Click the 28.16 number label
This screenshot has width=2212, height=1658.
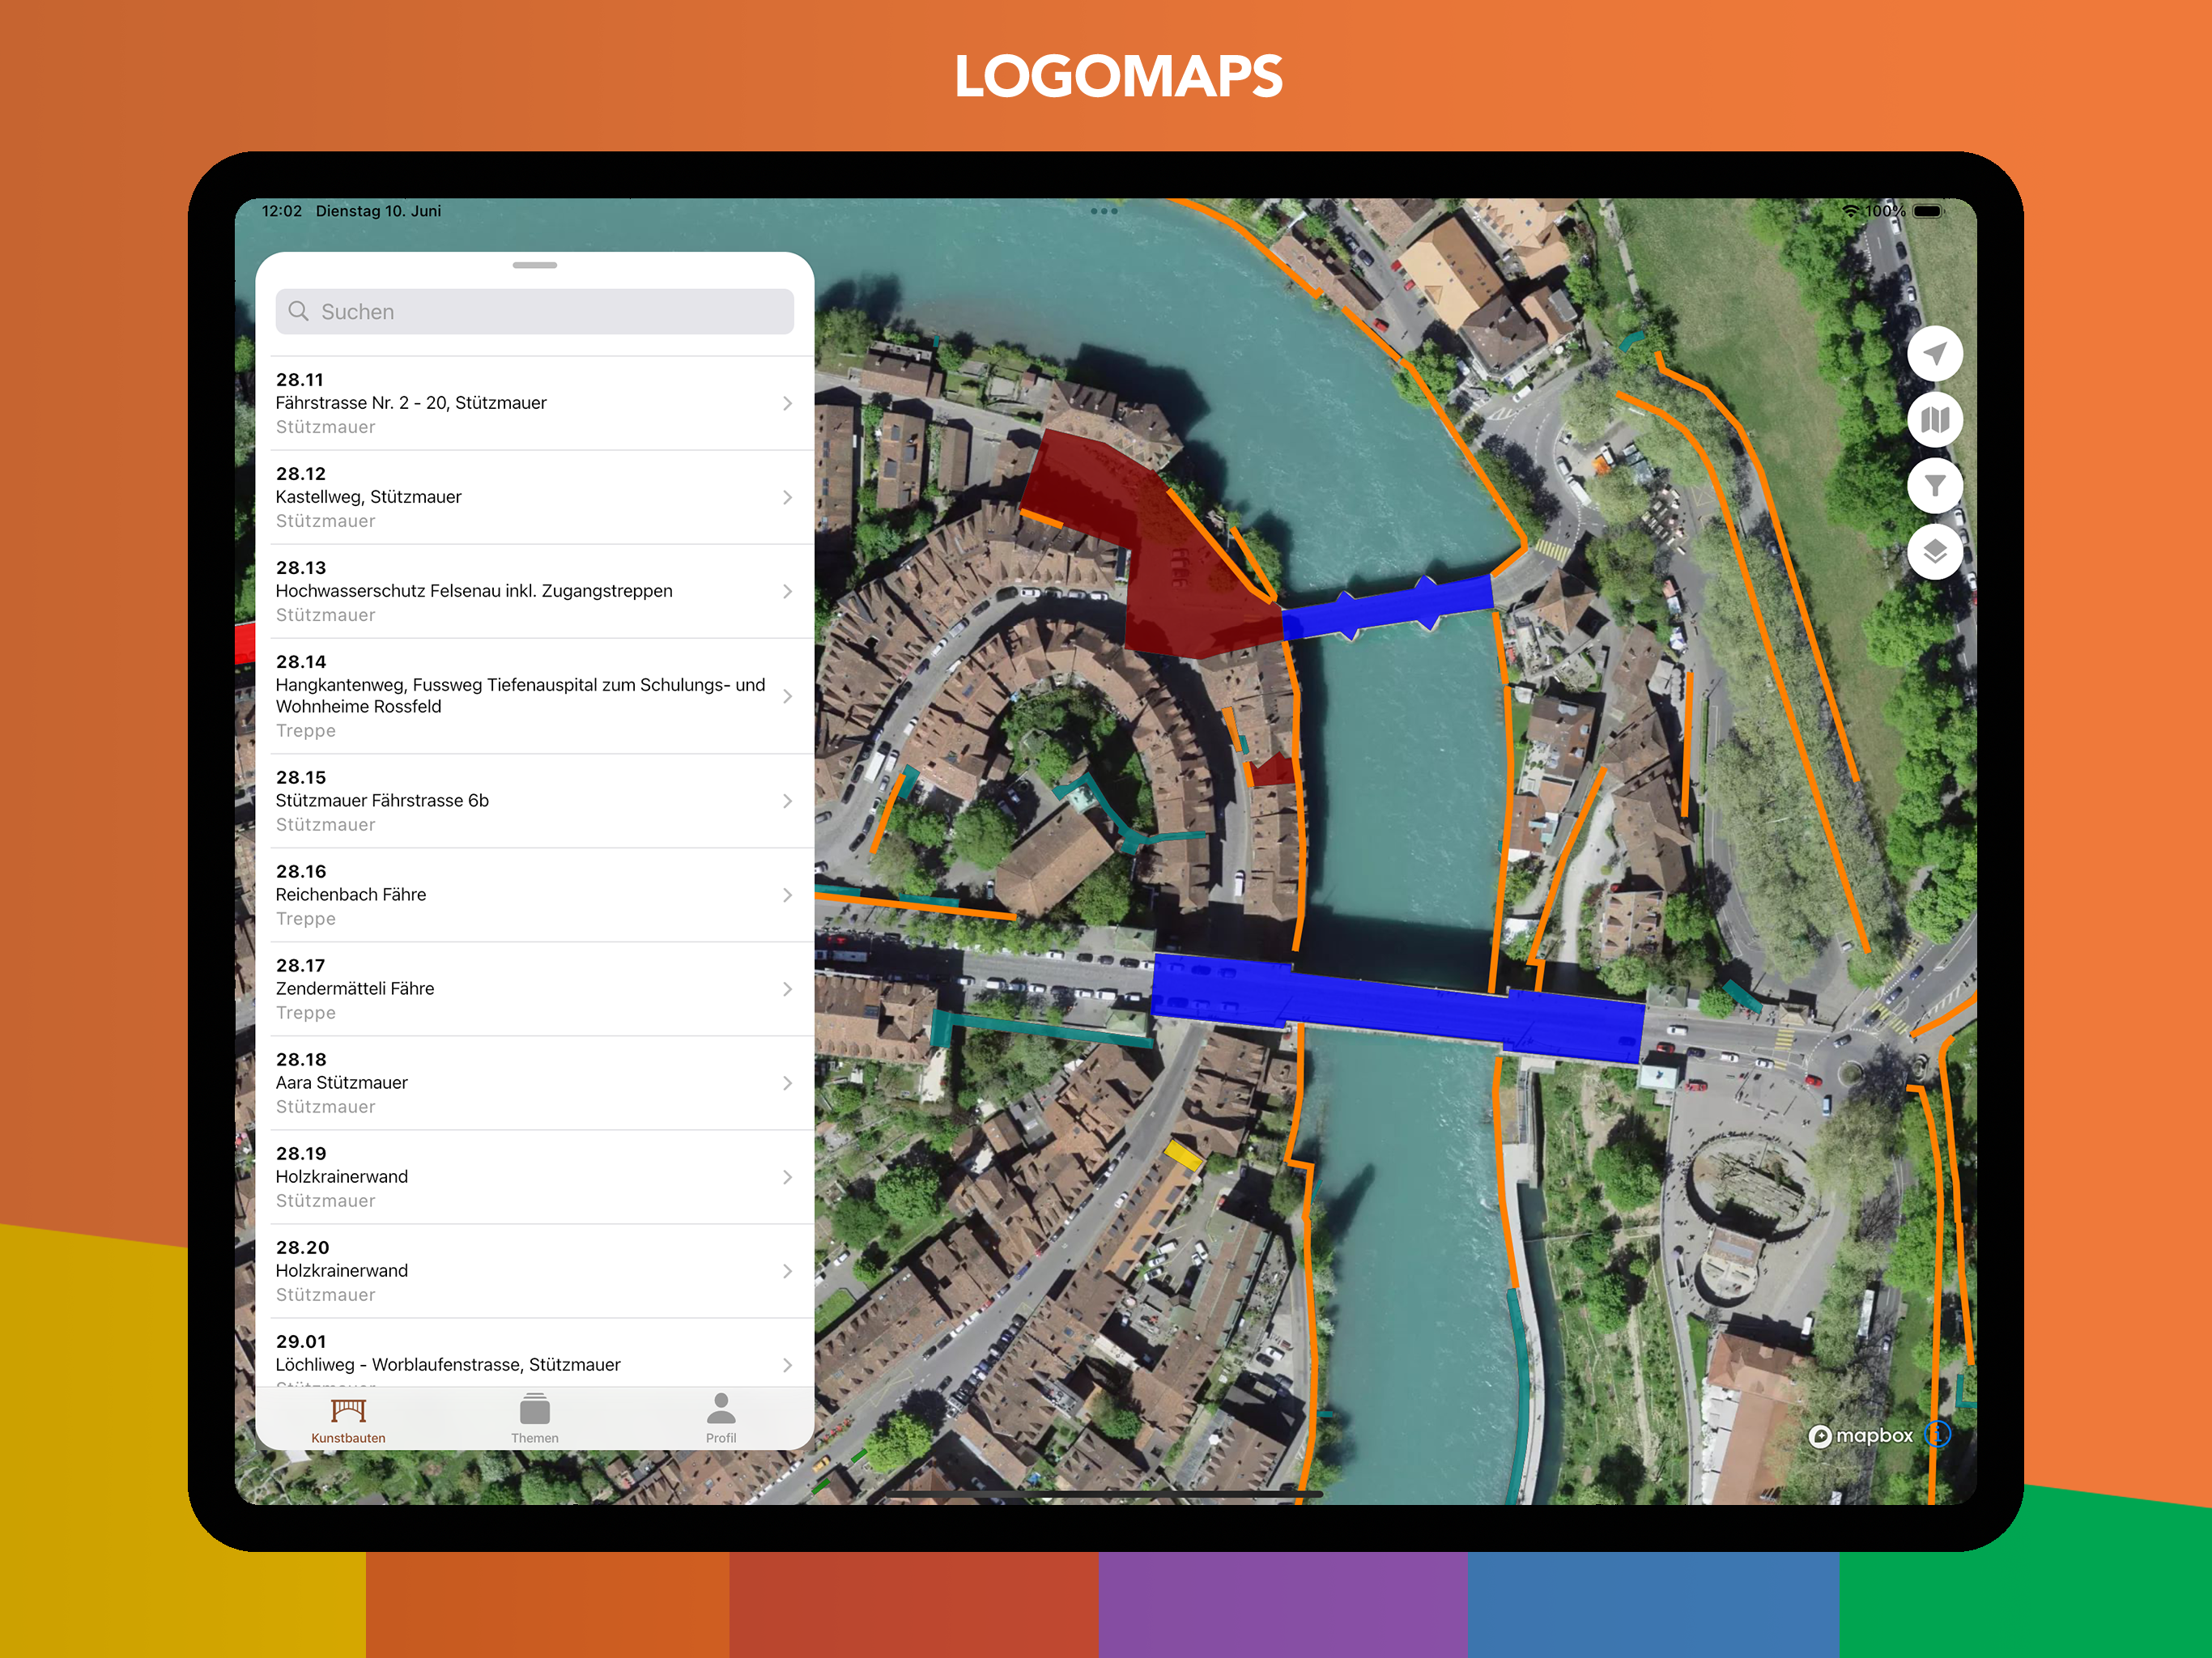click(x=301, y=871)
